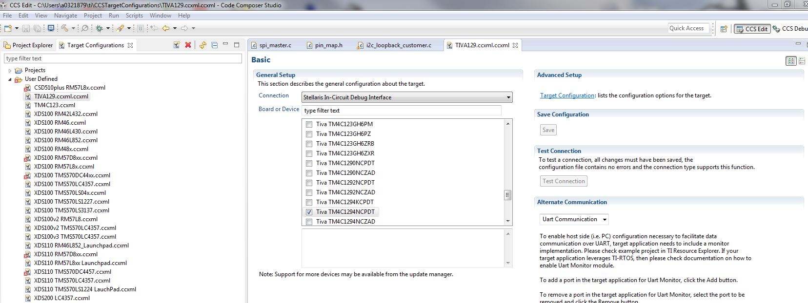Switch to the Project Explorer tab
The height and width of the screenshot is (303, 808).
(28, 45)
